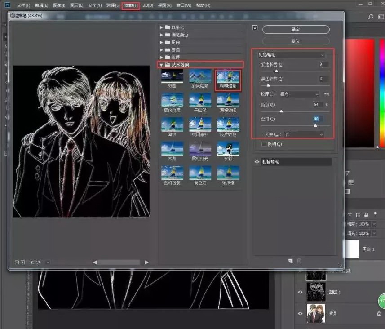Click the zoom out minus icon

pos(17,262)
